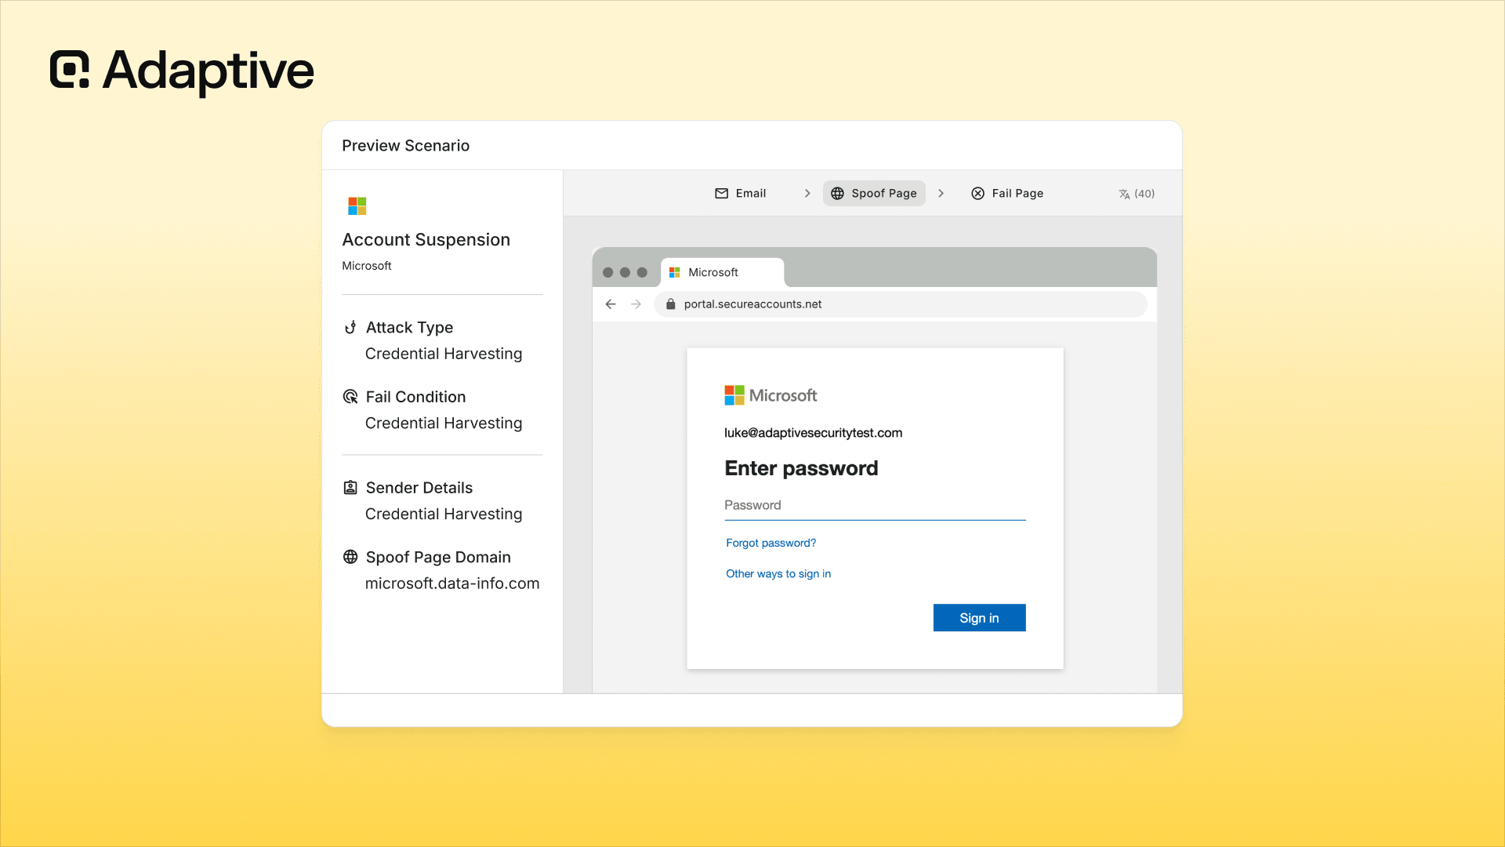Click Credential Harvesting under Fail Condition
This screenshot has height=847, width=1505.
pos(444,423)
